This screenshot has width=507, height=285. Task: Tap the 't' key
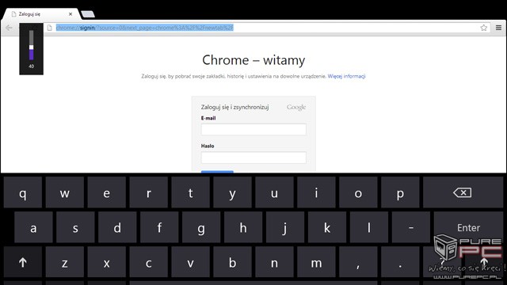coord(190,192)
